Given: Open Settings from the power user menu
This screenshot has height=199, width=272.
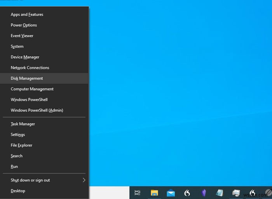Looking at the screenshot, I should pyautogui.click(x=44, y=135).
